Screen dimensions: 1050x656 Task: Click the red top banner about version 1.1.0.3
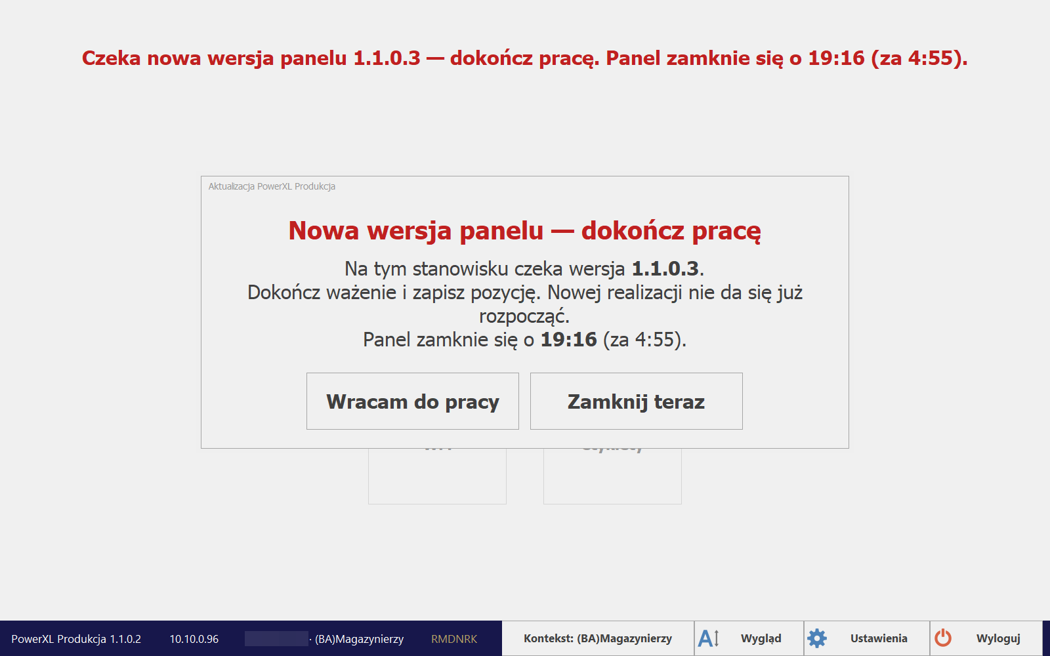525,58
